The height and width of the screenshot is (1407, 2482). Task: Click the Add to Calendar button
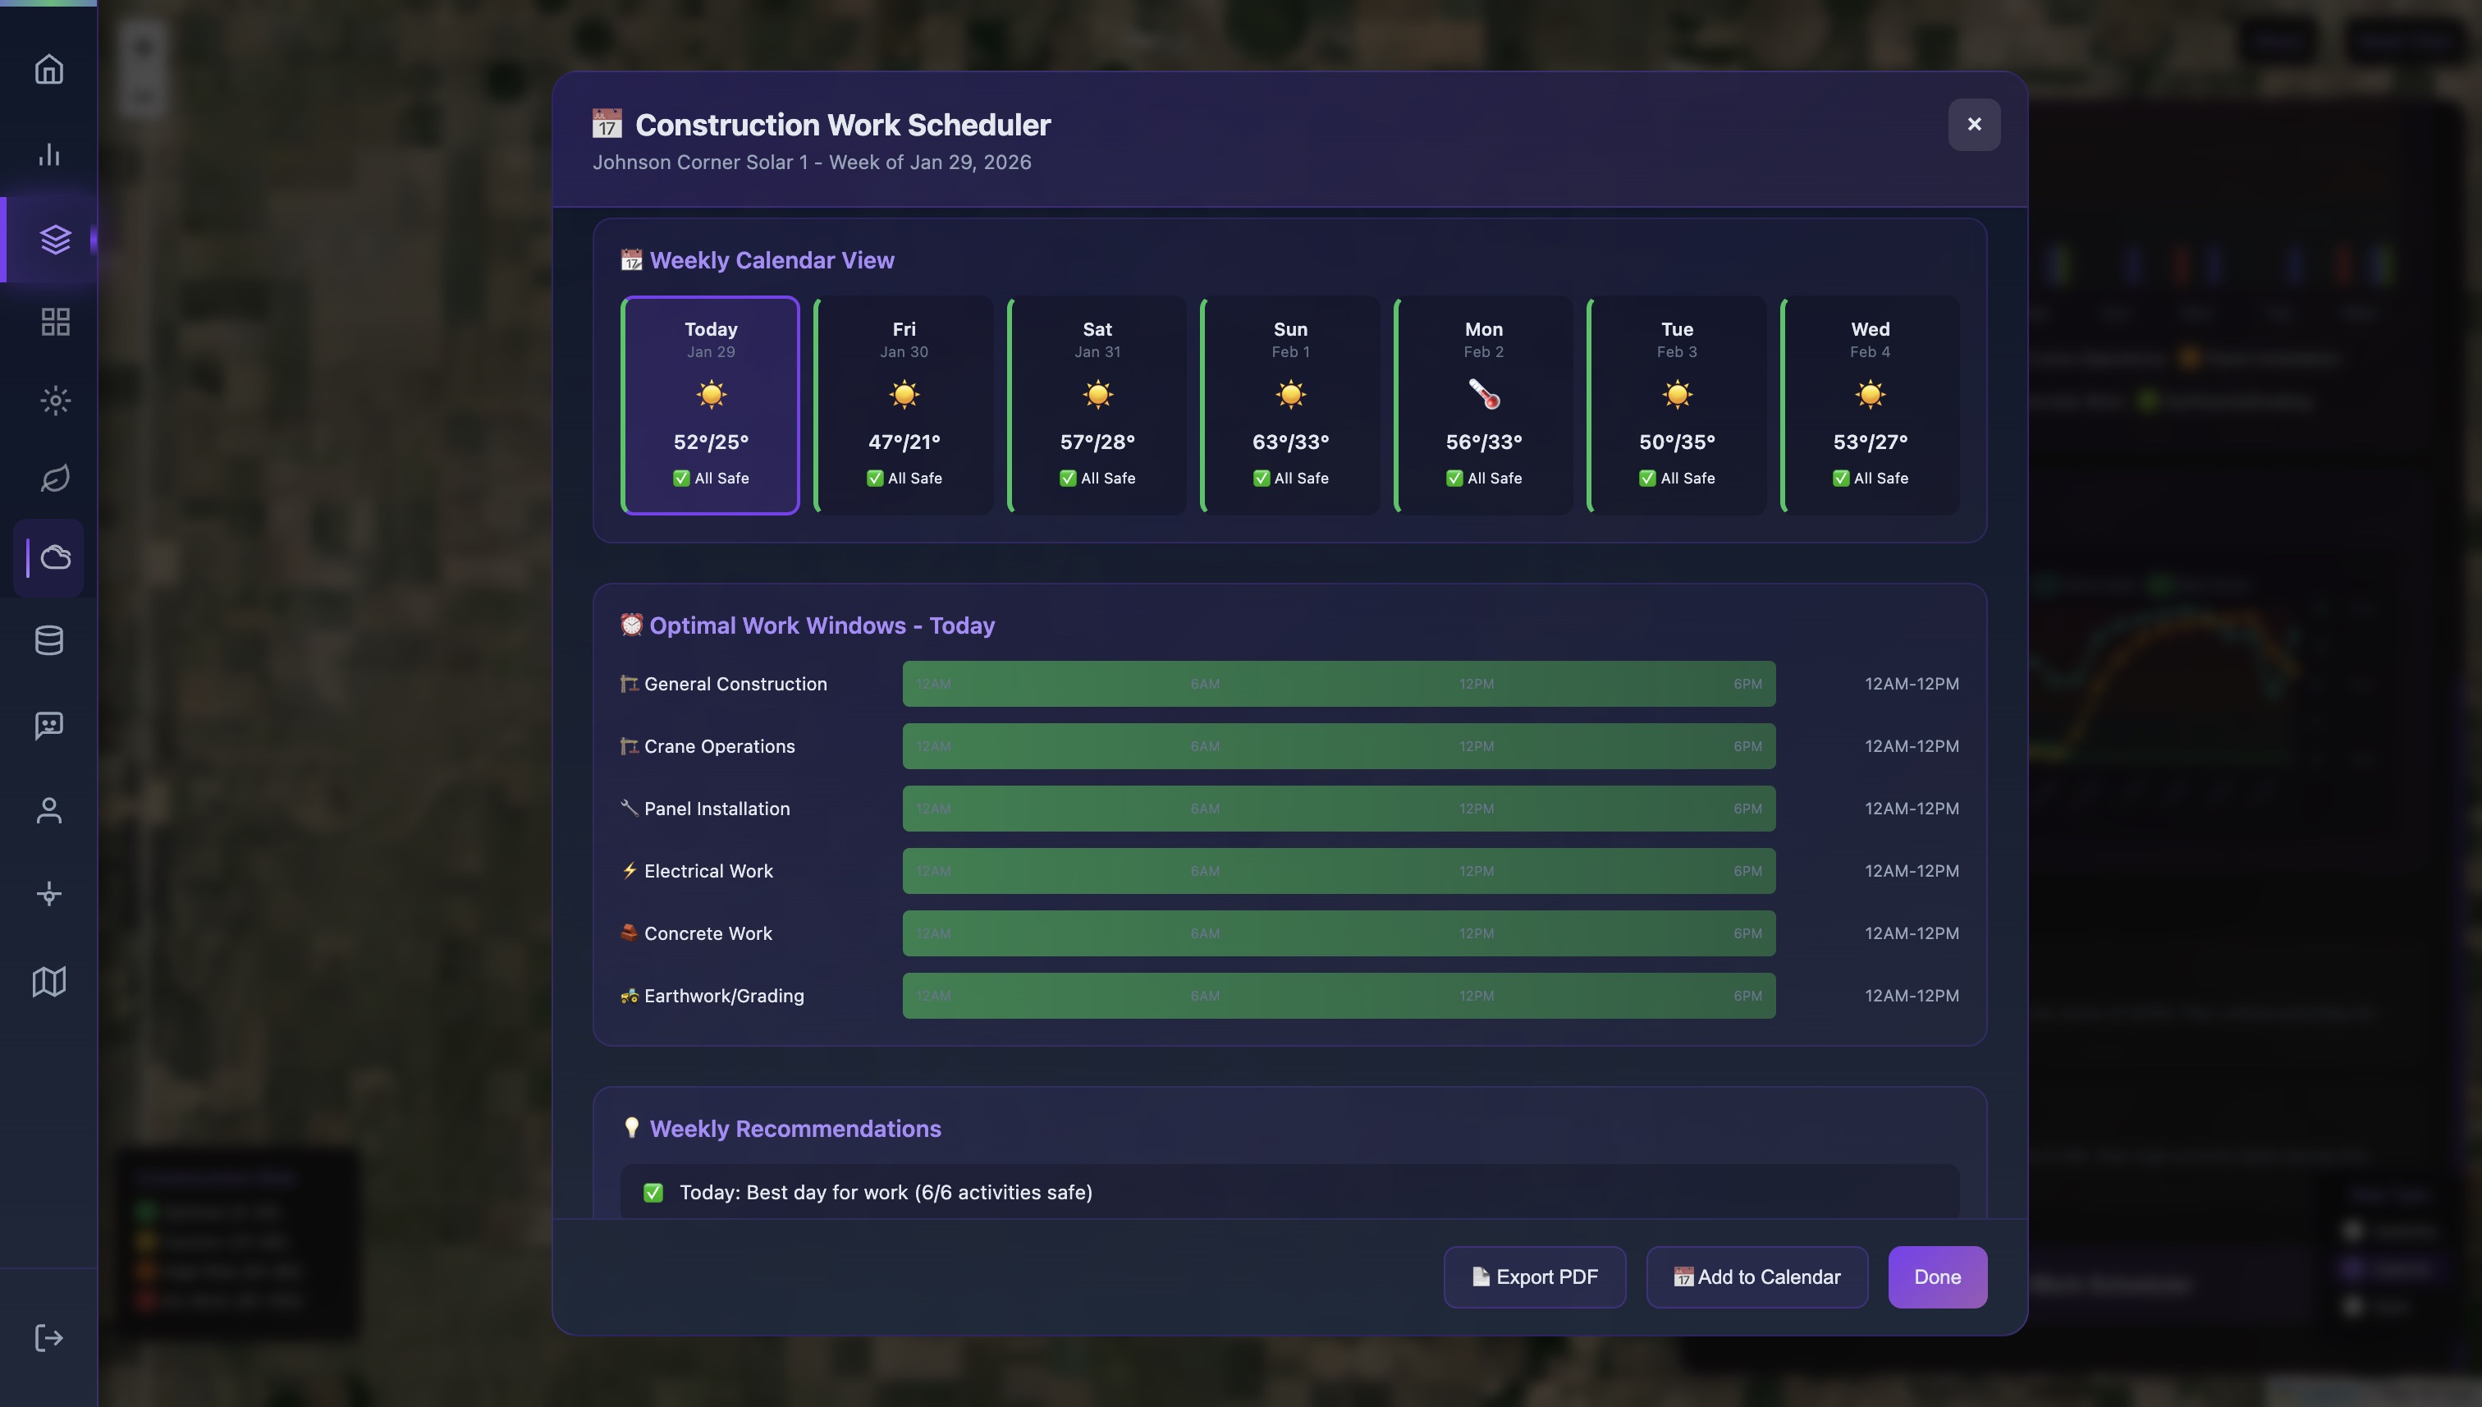(x=1756, y=1276)
